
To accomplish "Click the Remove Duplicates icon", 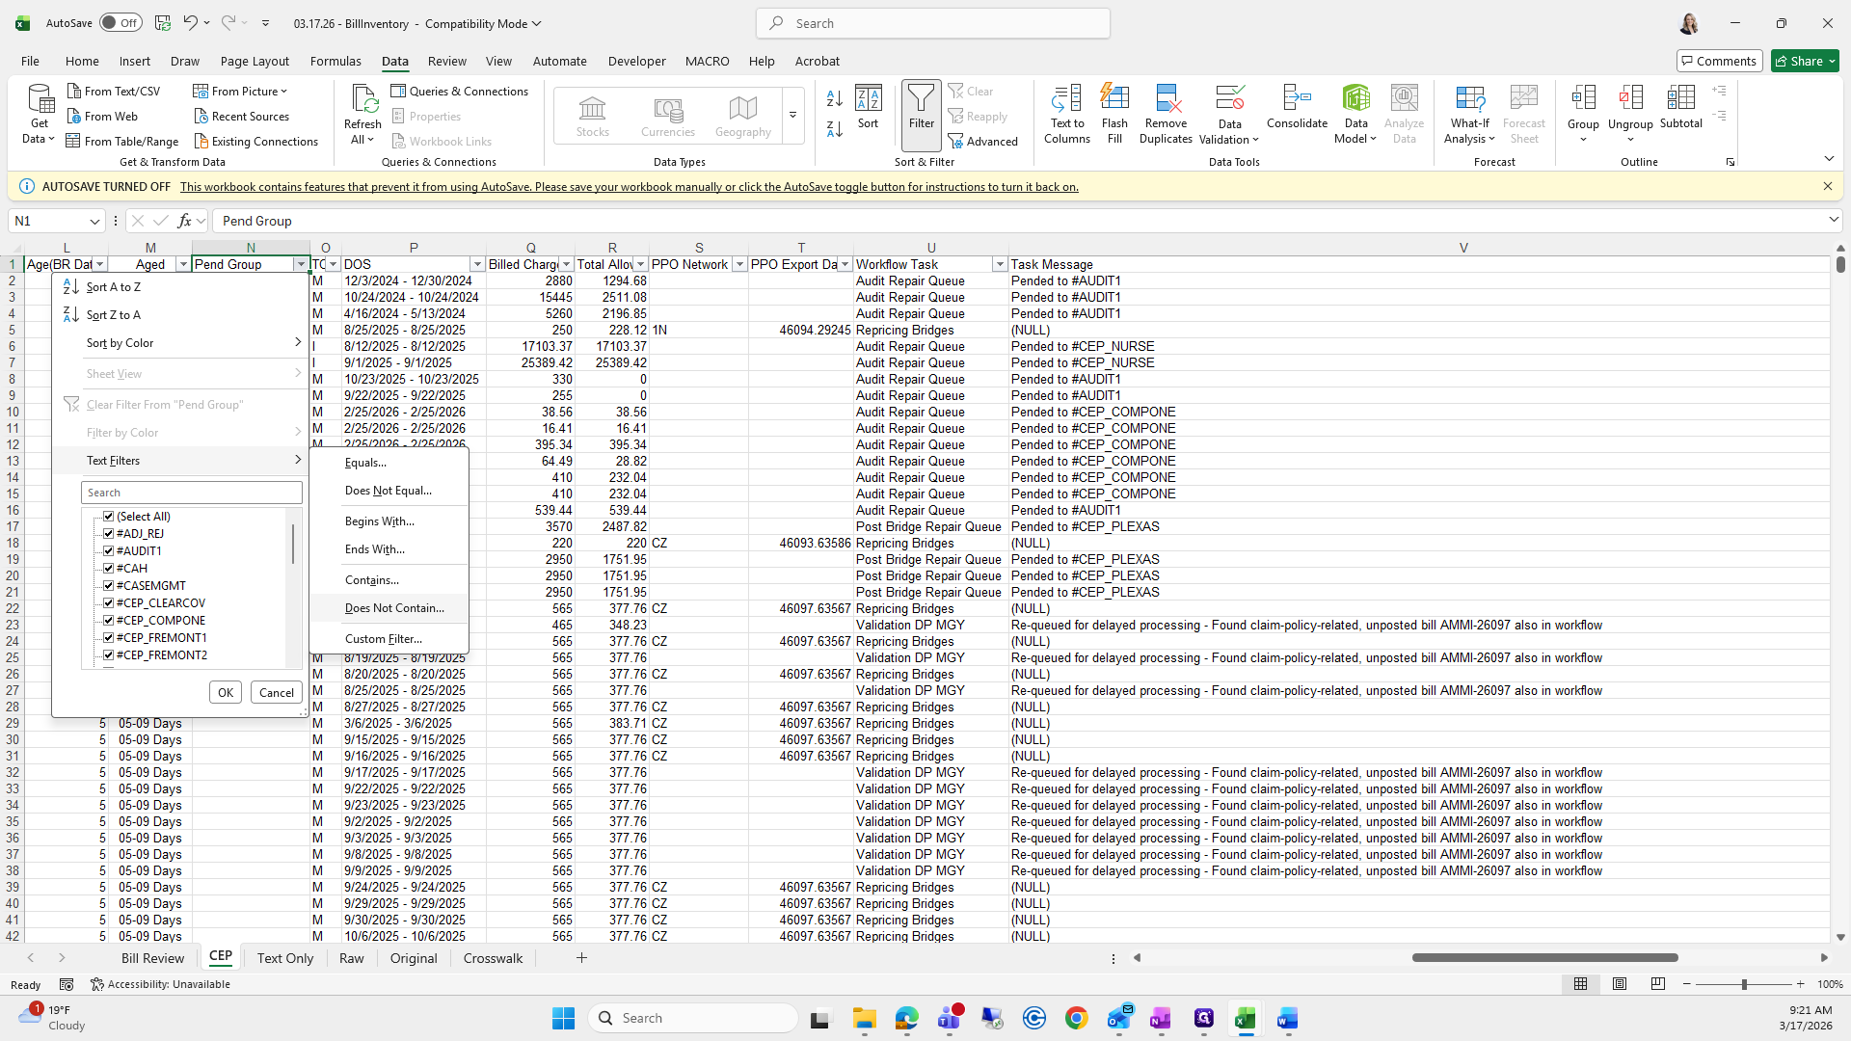I will (x=1166, y=114).
